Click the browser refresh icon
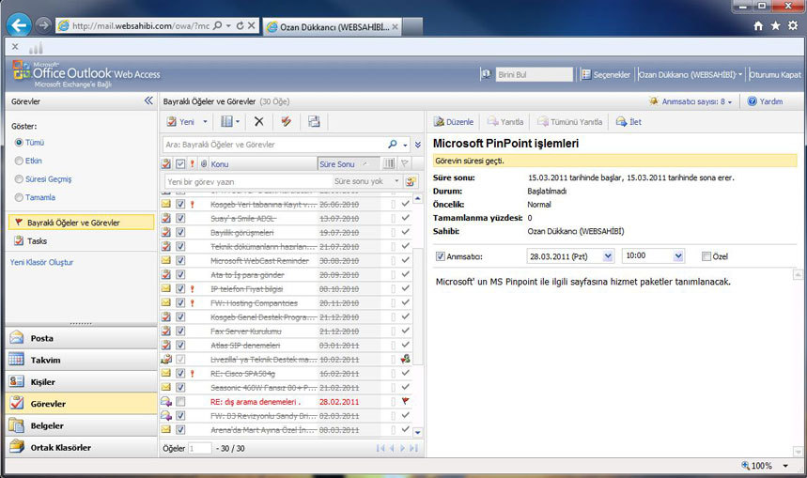Image resolution: width=807 pixels, height=478 pixels. [x=240, y=25]
